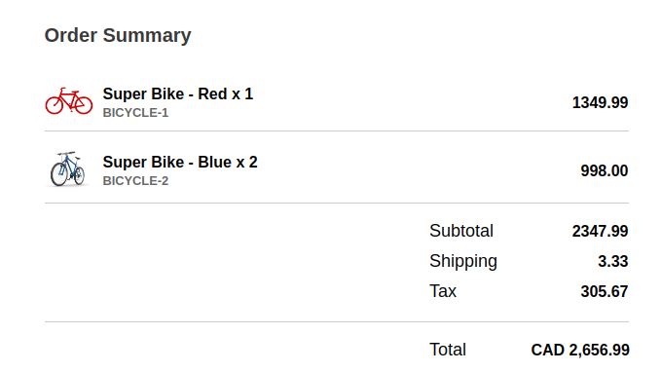Viewport: 662px width, 372px height.
Task: Click the Shipping label
Action: (x=463, y=261)
